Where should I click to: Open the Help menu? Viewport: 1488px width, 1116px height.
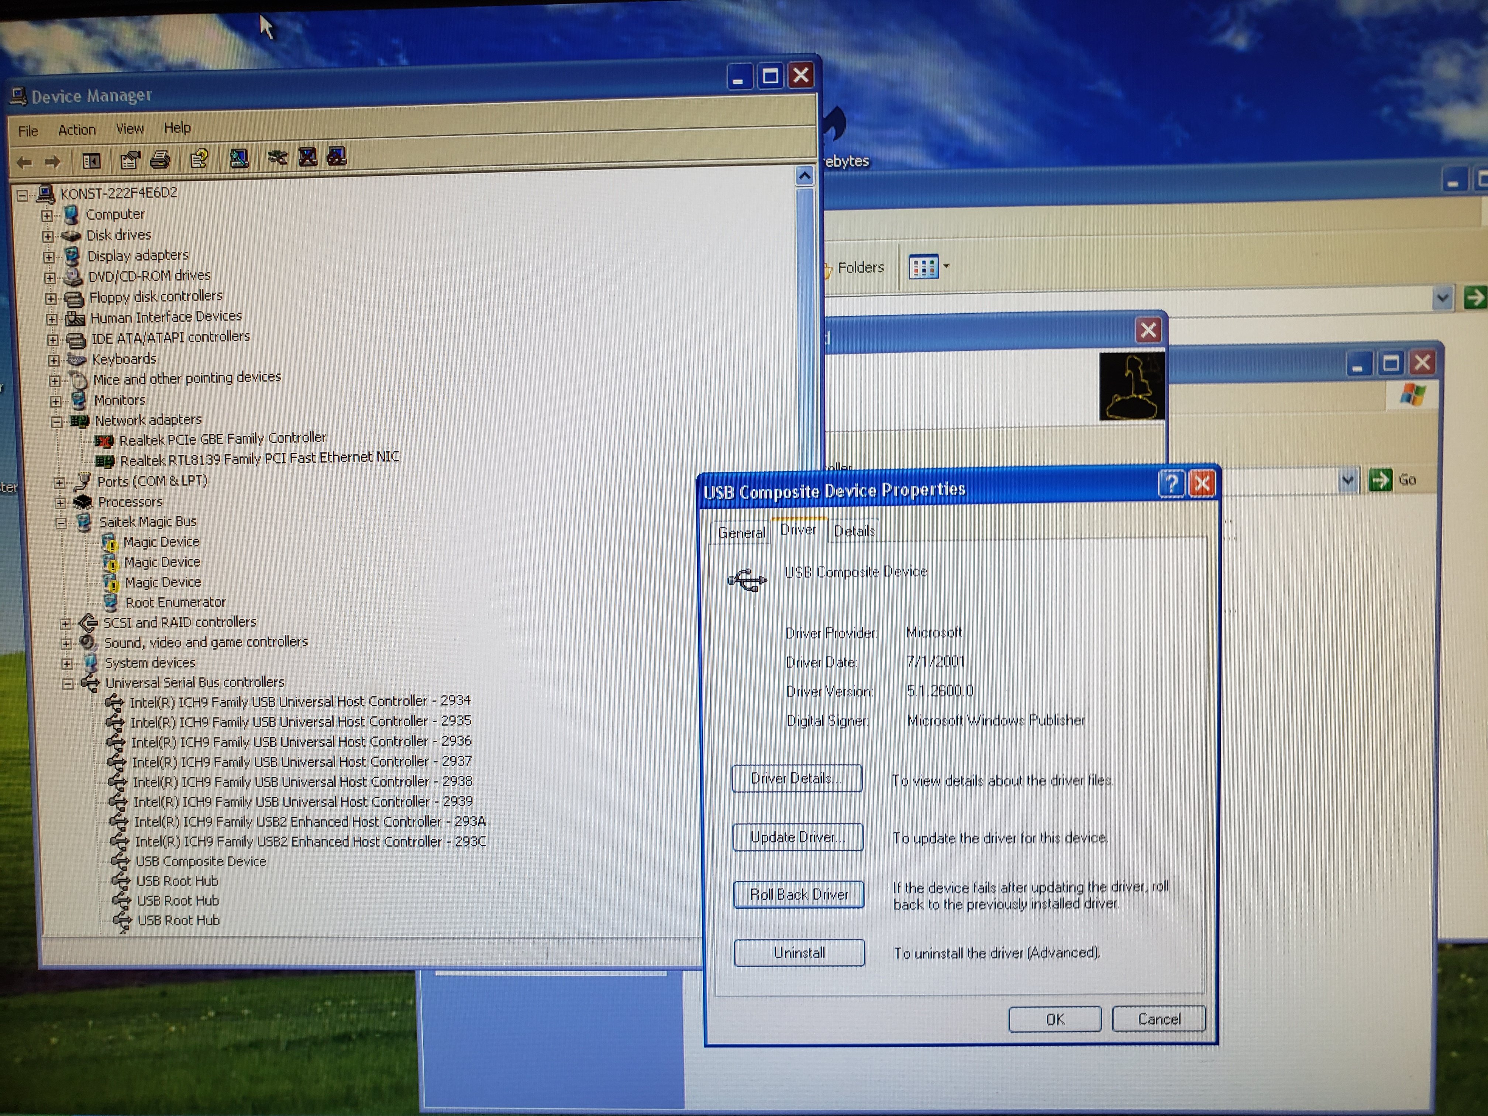click(x=177, y=128)
